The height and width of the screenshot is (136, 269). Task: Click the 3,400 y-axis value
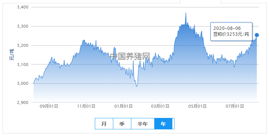point(23,7)
